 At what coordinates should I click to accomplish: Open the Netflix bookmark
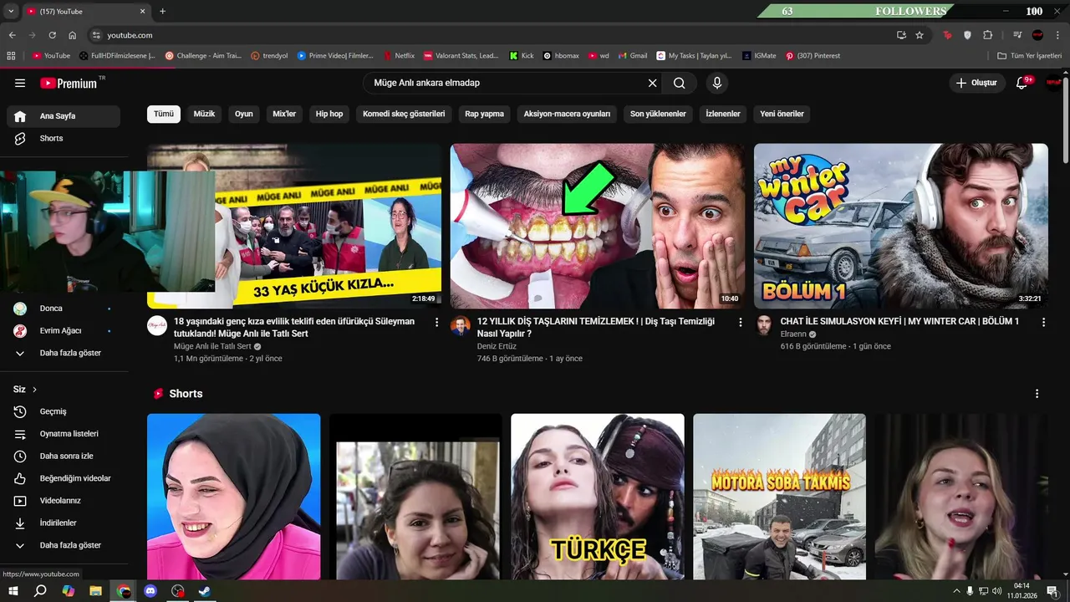399,56
